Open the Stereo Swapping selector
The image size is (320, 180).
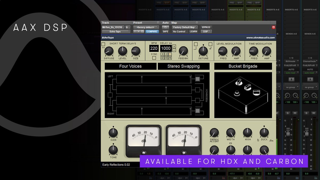click(183, 66)
